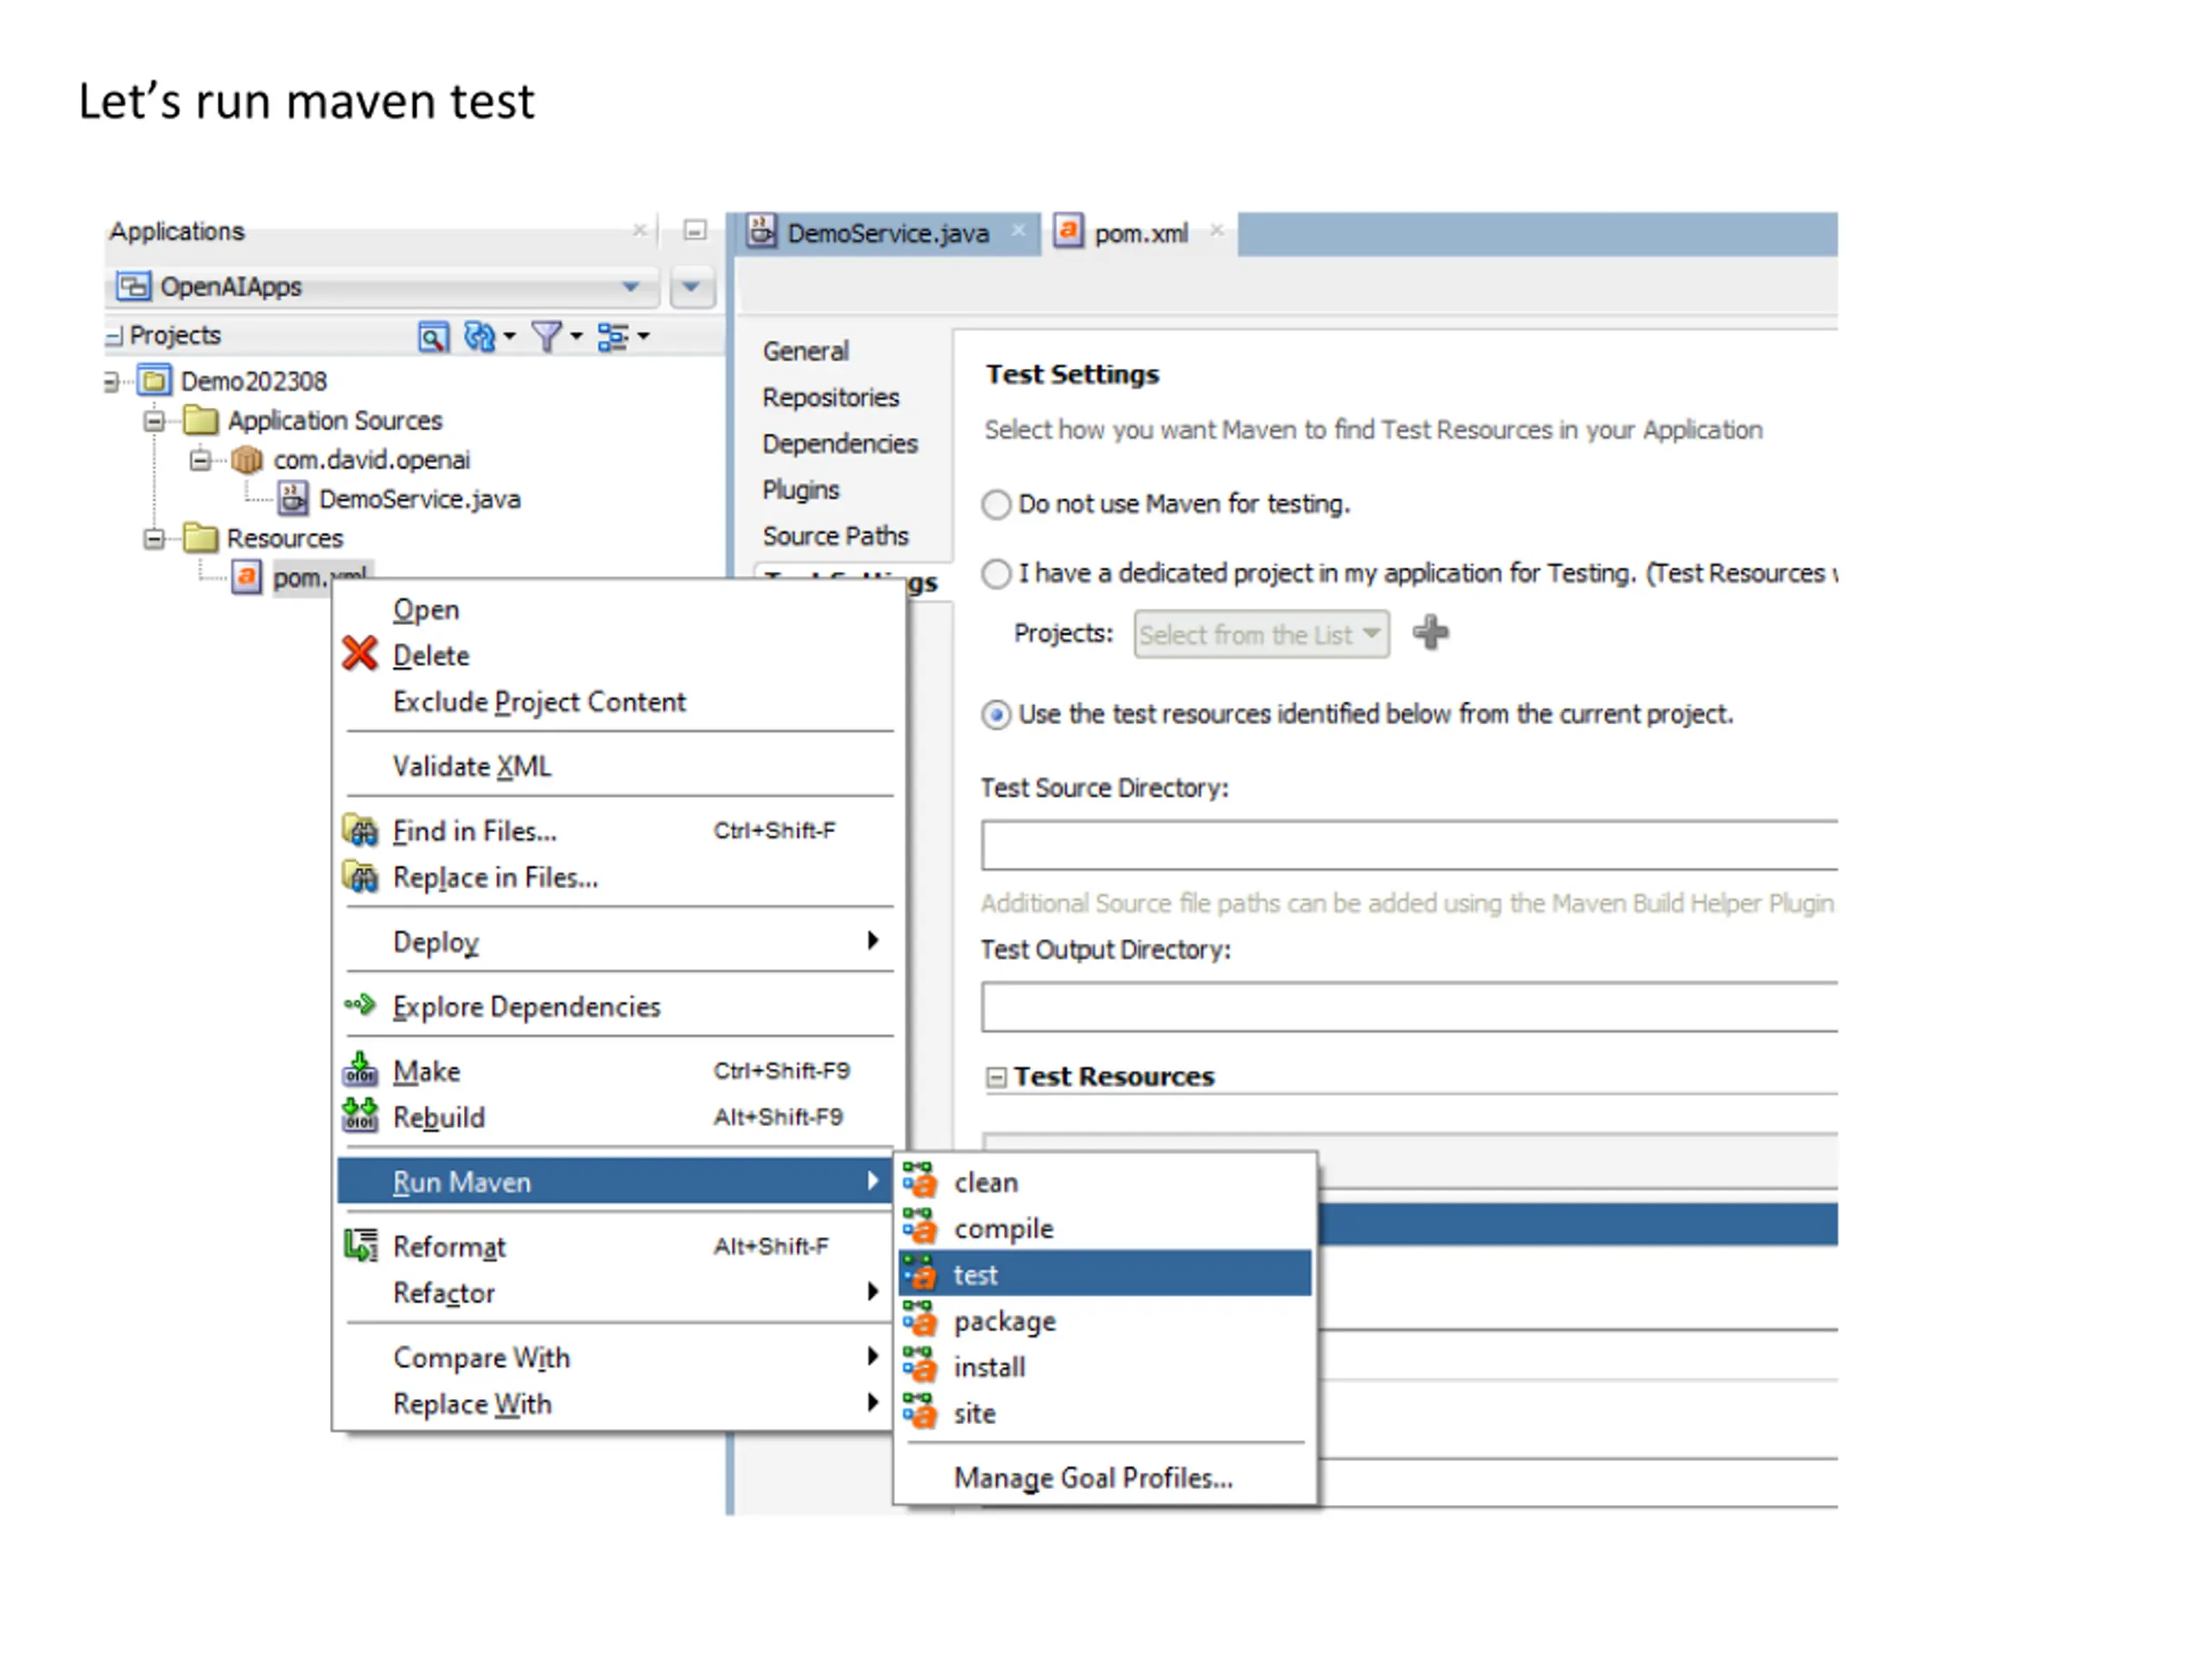Screen dimensions: 2212x1659
Task: Click the filter funnel icon in Projects toolbar
Action: pyautogui.click(x=546, y=337)
